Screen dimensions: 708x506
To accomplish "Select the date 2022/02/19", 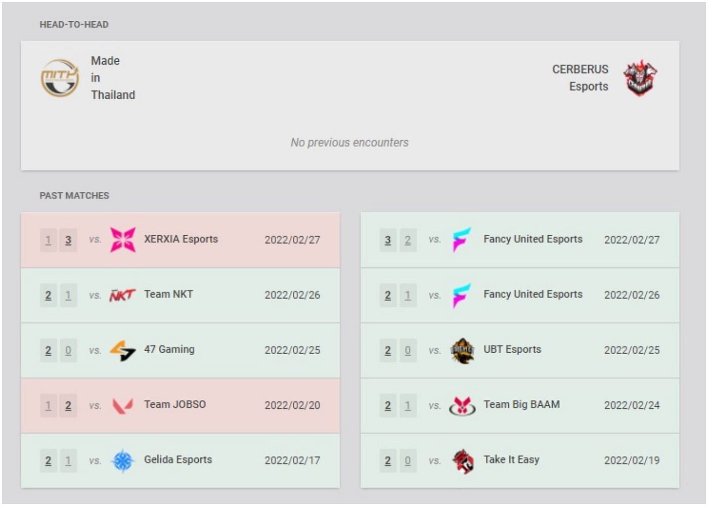I will pyautogui.click(x=632, y=460).
